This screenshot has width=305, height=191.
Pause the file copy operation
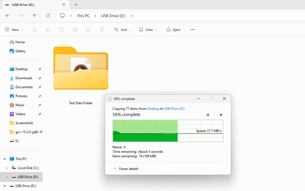[208, 115]
